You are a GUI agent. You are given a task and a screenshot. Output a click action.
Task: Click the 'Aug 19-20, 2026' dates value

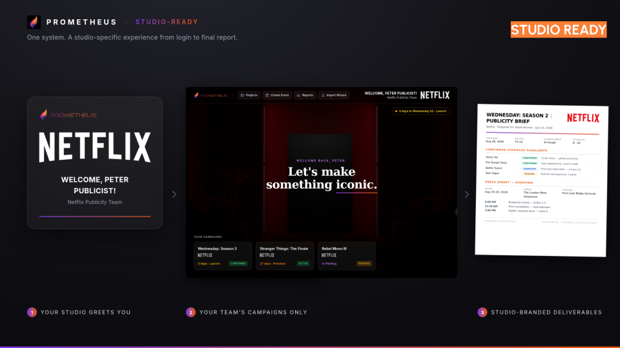point(496,192)
